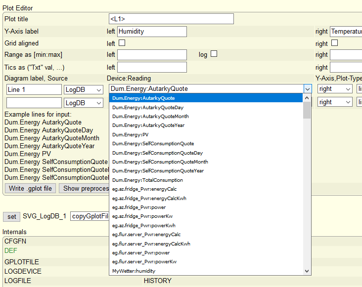Choose Dum.Energy:SelfConsumptionQuoteDay option
Screen dimensions: 362x287
[x=206, y=153]
